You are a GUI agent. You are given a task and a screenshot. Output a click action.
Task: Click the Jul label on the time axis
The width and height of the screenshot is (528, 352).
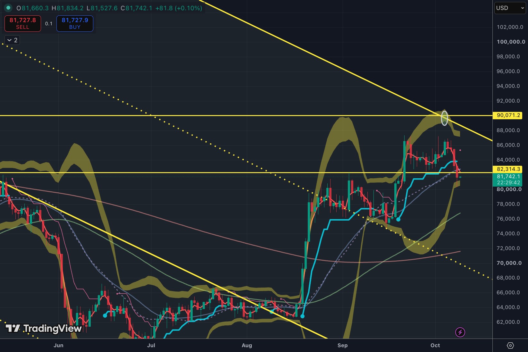(151, 345)
